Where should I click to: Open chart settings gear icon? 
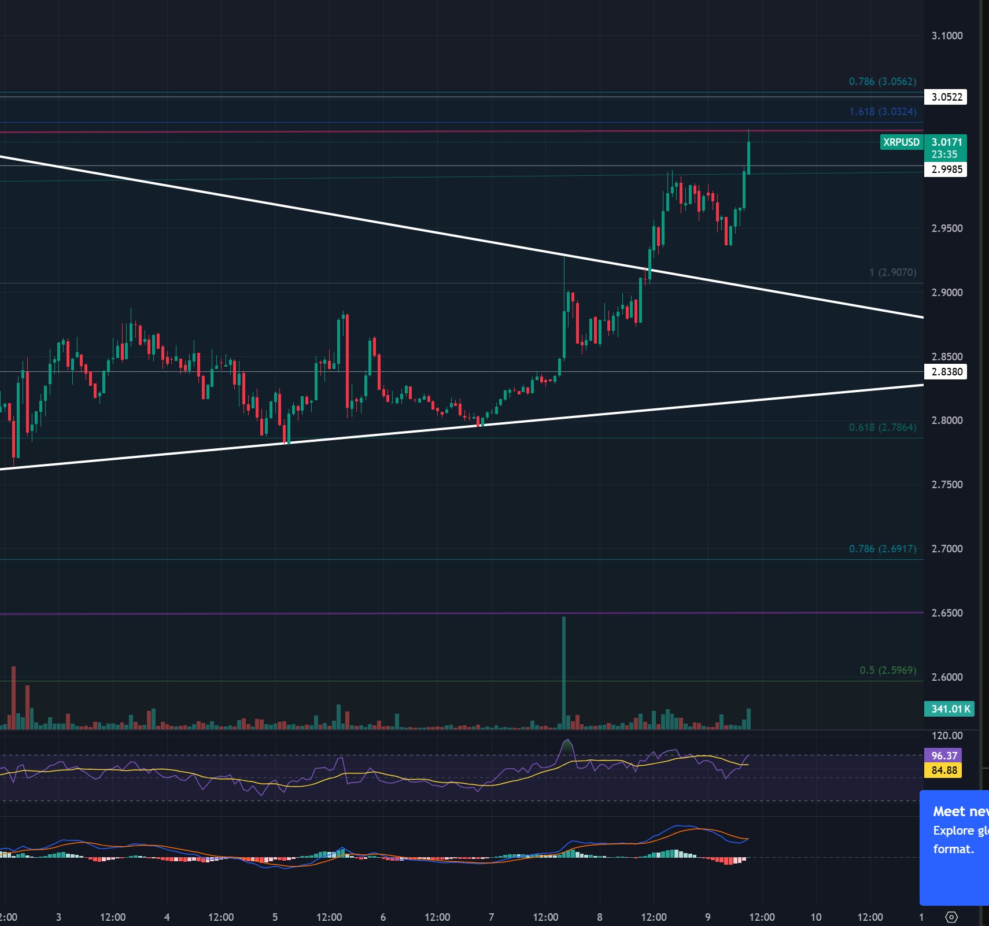click(951, 917)
